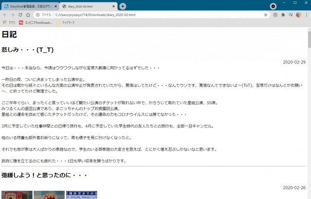Click the date 2020-02-29

(x=294, y=62)
